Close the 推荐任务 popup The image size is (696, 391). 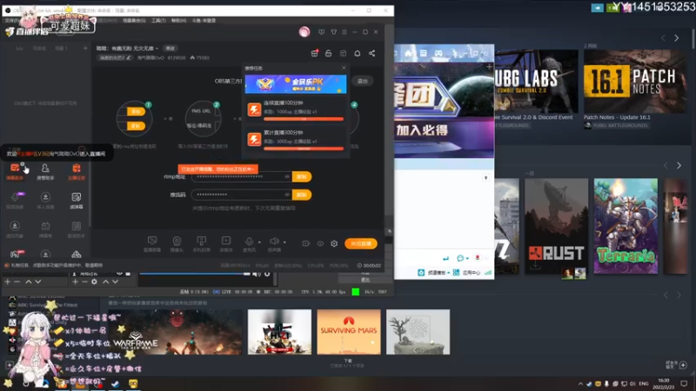(344, 68)
